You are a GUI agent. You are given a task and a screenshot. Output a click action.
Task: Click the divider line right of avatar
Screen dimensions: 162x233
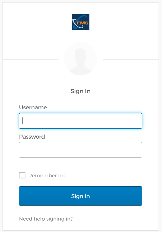131,59
